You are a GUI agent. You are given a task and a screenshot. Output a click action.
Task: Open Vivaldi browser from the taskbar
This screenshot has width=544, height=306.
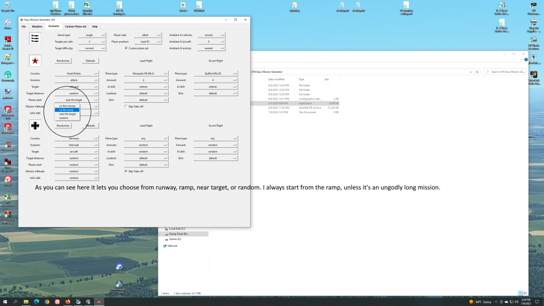click(x=57, y=301)
